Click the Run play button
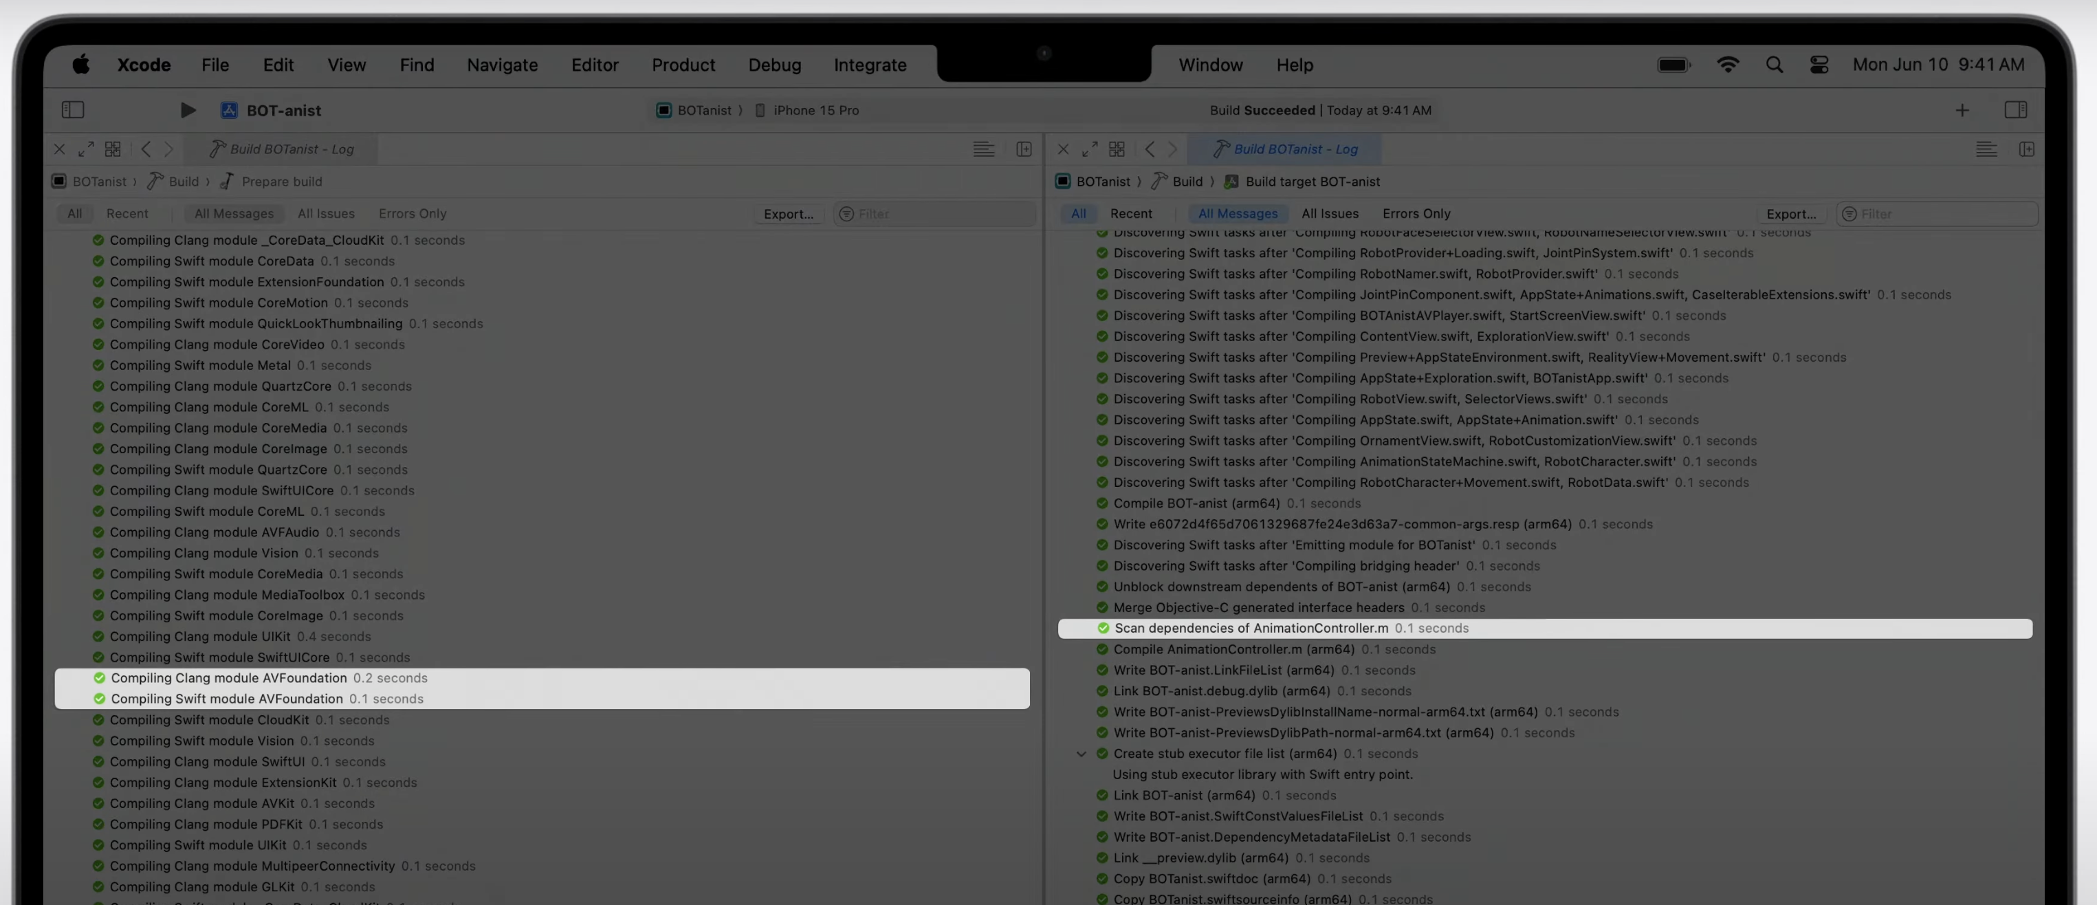Image resolution: width=2097 pixels, height=905 pixels. click(x=187, y=110)
